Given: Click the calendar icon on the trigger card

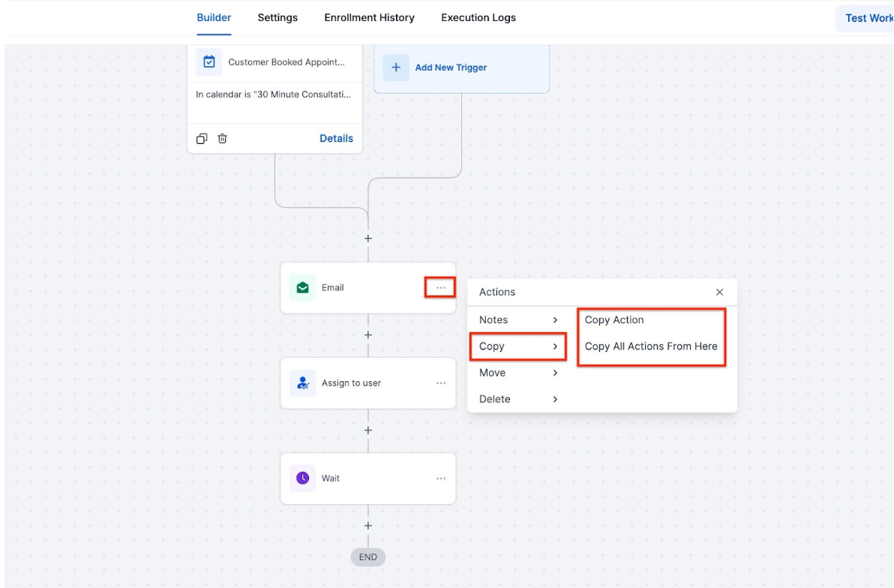Looking at the screenshot, I should pos(209,62).
